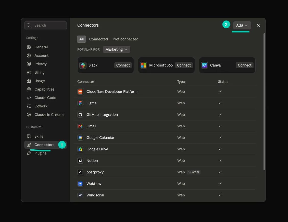Open the Billing section
Image resolution: width=288 pixels, height=222 pixels.
tap(45, 72)
